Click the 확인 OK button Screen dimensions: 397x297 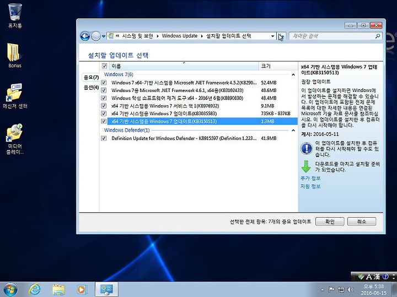pos(330,222)
